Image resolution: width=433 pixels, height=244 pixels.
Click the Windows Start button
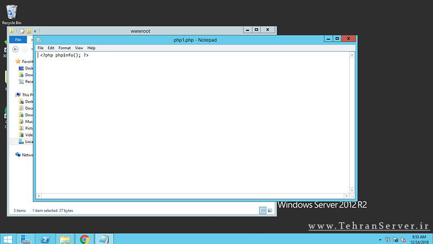[8, 239]
